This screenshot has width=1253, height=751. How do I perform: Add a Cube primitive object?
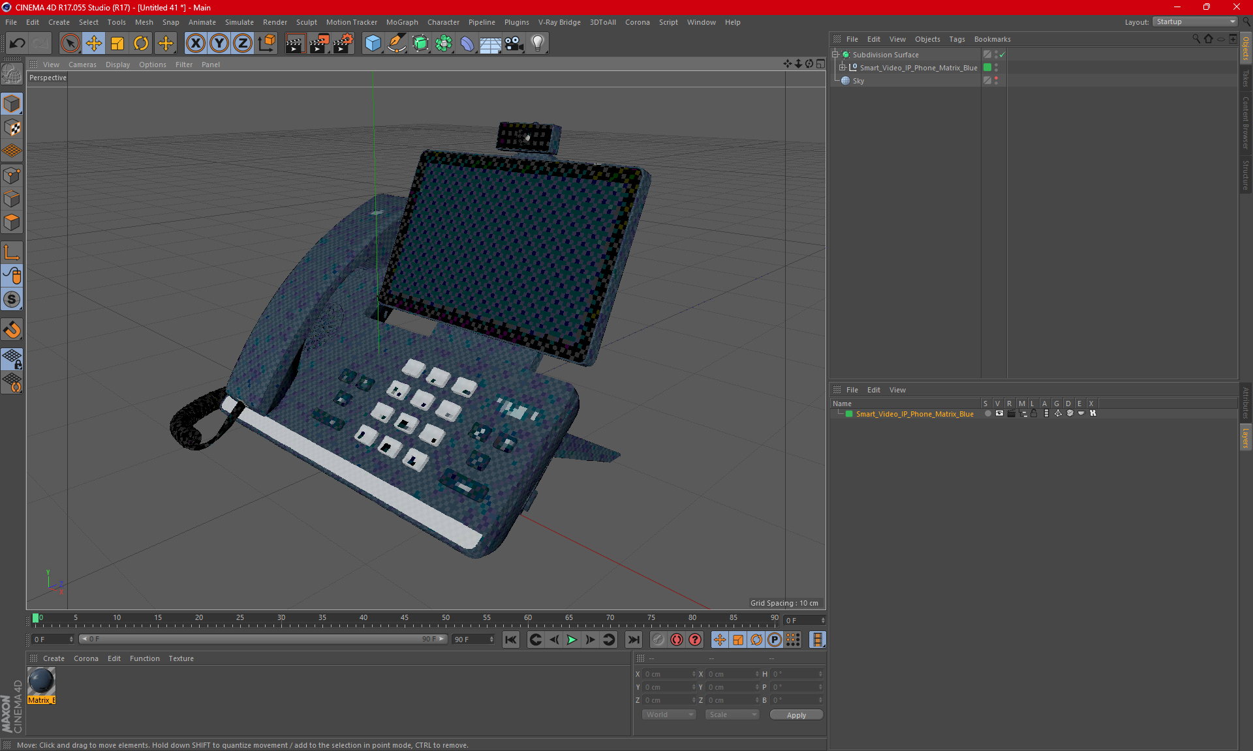point(373,44)
